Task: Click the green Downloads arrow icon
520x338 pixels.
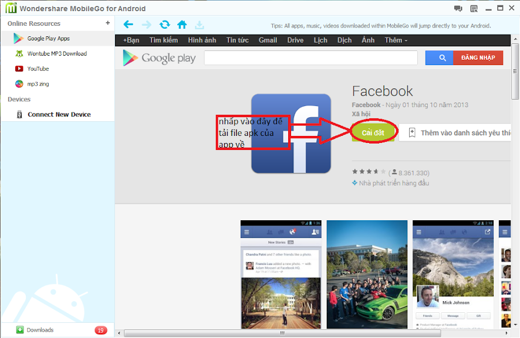Action: [x=20, y=330]
